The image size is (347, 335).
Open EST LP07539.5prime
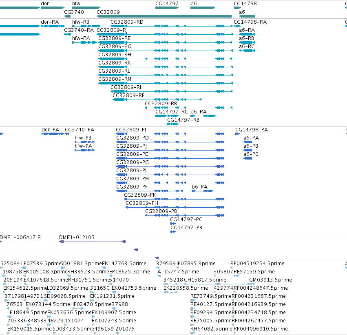[41, 264]
